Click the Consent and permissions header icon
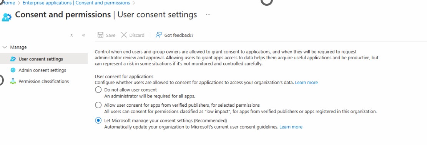The width and height of the screenshot is (427, 145). [7, 17]
